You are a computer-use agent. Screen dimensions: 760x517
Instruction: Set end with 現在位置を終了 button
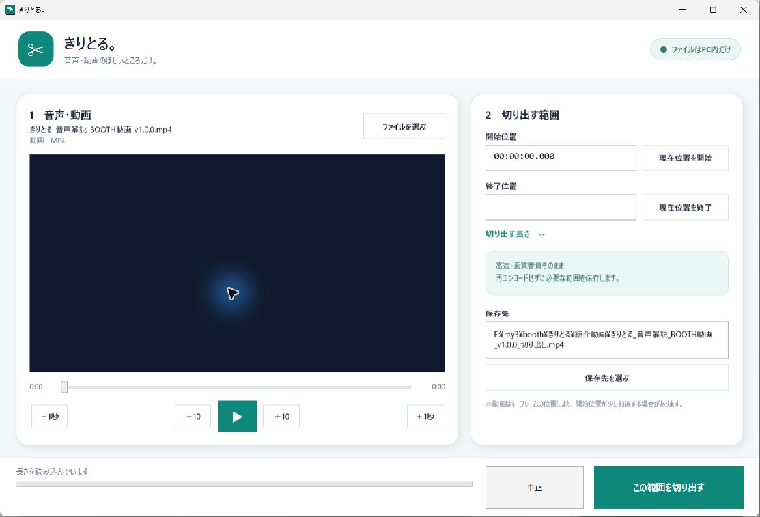(685, 207)
